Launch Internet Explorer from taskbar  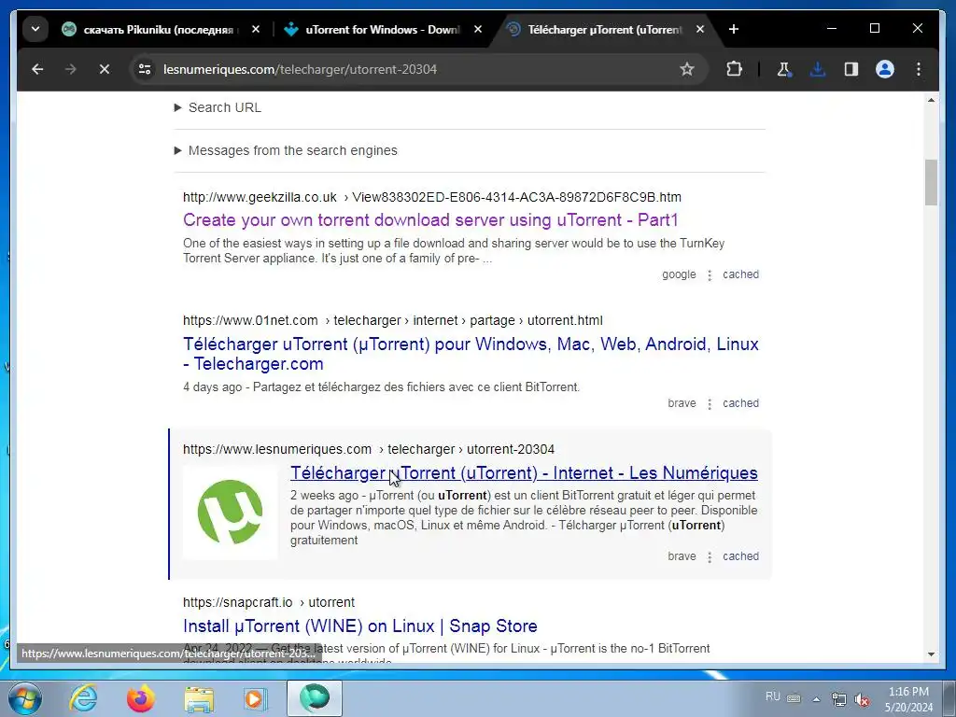point(83,698)
